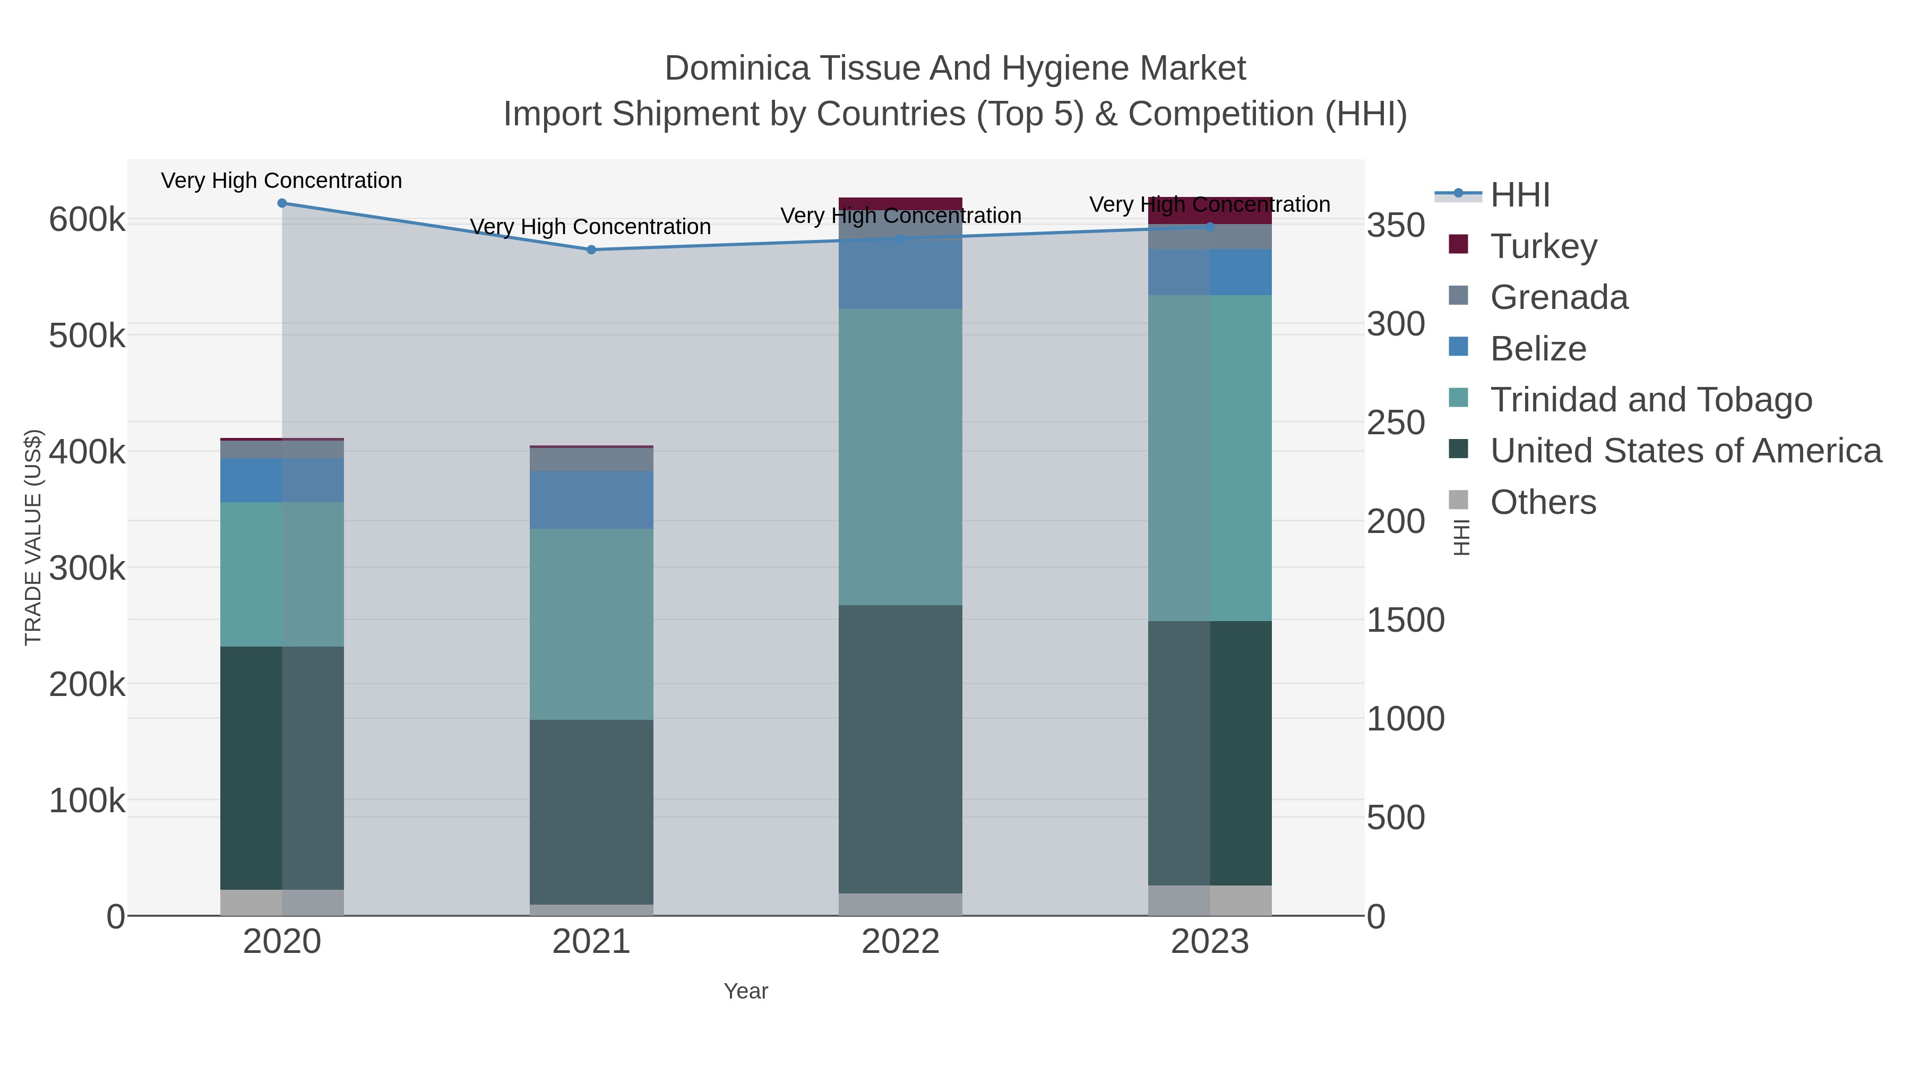
Task: Click the 2021 x-axis label
Action: pyautogui.click(x=591, y=942)
